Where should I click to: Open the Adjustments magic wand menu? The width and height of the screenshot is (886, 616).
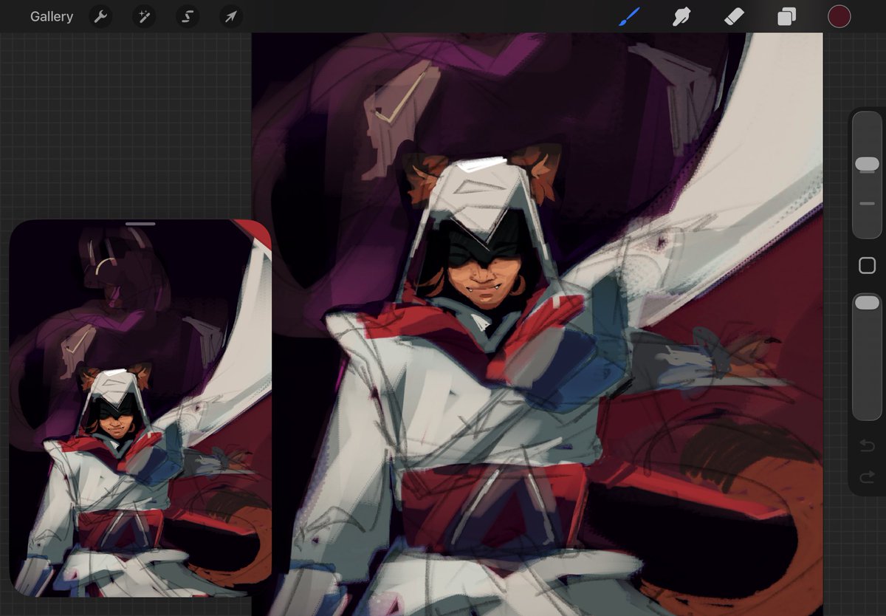pos(144,16)
